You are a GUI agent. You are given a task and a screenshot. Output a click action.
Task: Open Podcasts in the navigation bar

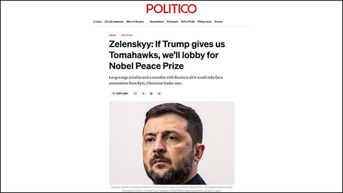pos(172,21)
